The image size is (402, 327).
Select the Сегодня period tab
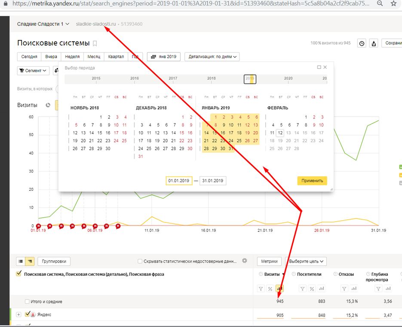(x=29, y=57)
